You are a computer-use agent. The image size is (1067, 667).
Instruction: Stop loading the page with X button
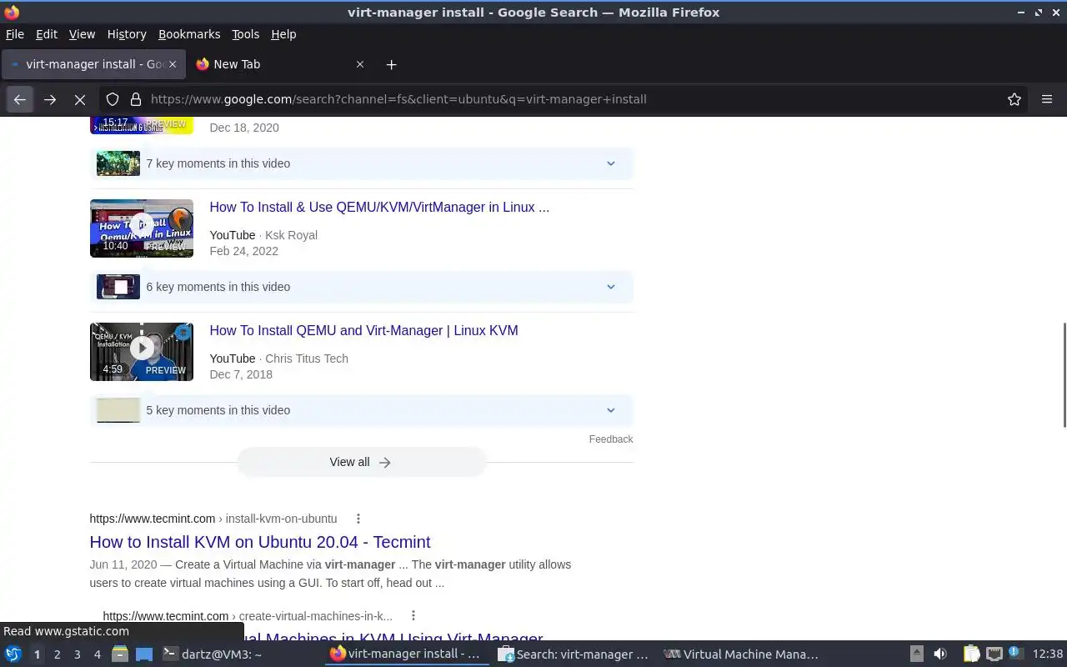coord(80,99)
